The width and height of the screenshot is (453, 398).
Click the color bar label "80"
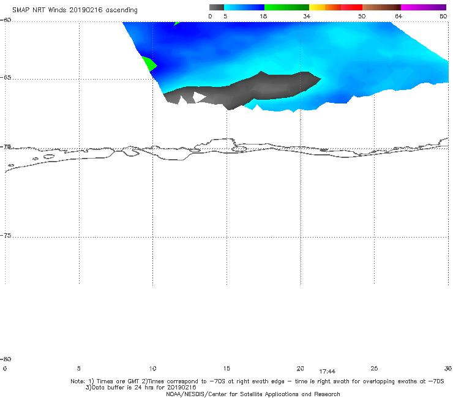point(443,16)
